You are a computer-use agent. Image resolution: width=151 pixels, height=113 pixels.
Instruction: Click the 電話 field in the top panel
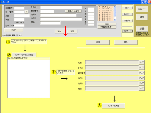coord(50,23)
